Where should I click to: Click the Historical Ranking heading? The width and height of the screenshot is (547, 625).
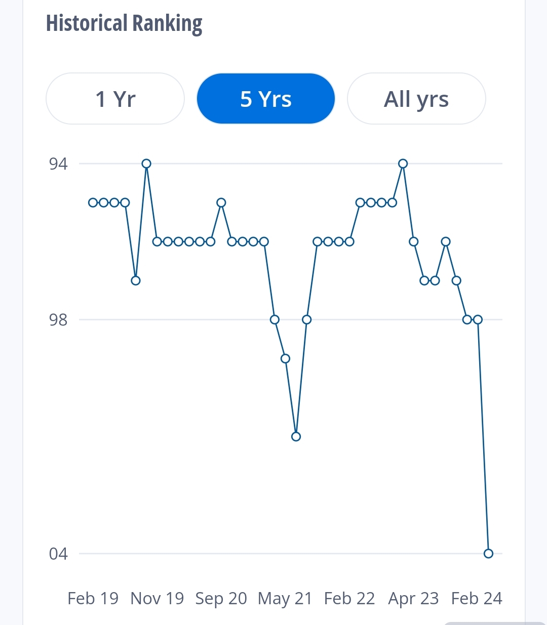coord(124,24)
